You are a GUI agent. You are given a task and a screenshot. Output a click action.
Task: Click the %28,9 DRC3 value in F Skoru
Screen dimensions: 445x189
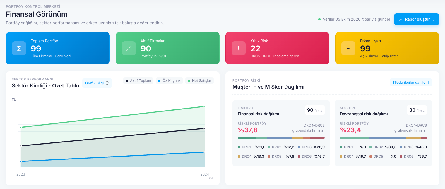coord(319,147)
